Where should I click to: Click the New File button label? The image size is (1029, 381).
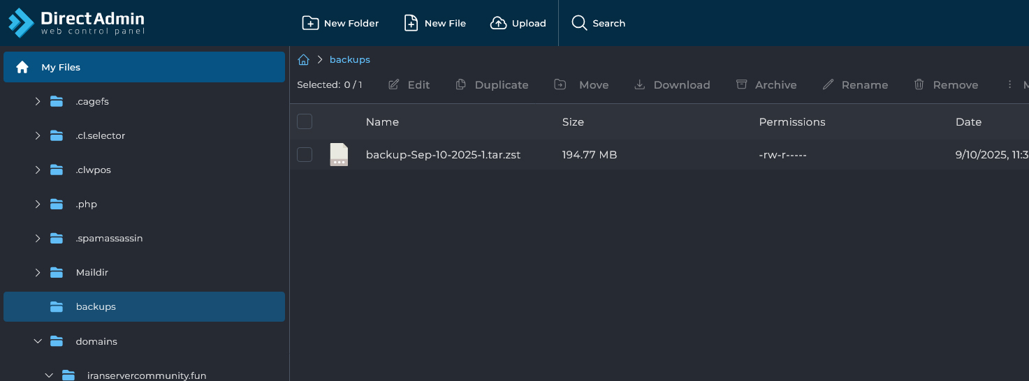[x=445, y=23]
